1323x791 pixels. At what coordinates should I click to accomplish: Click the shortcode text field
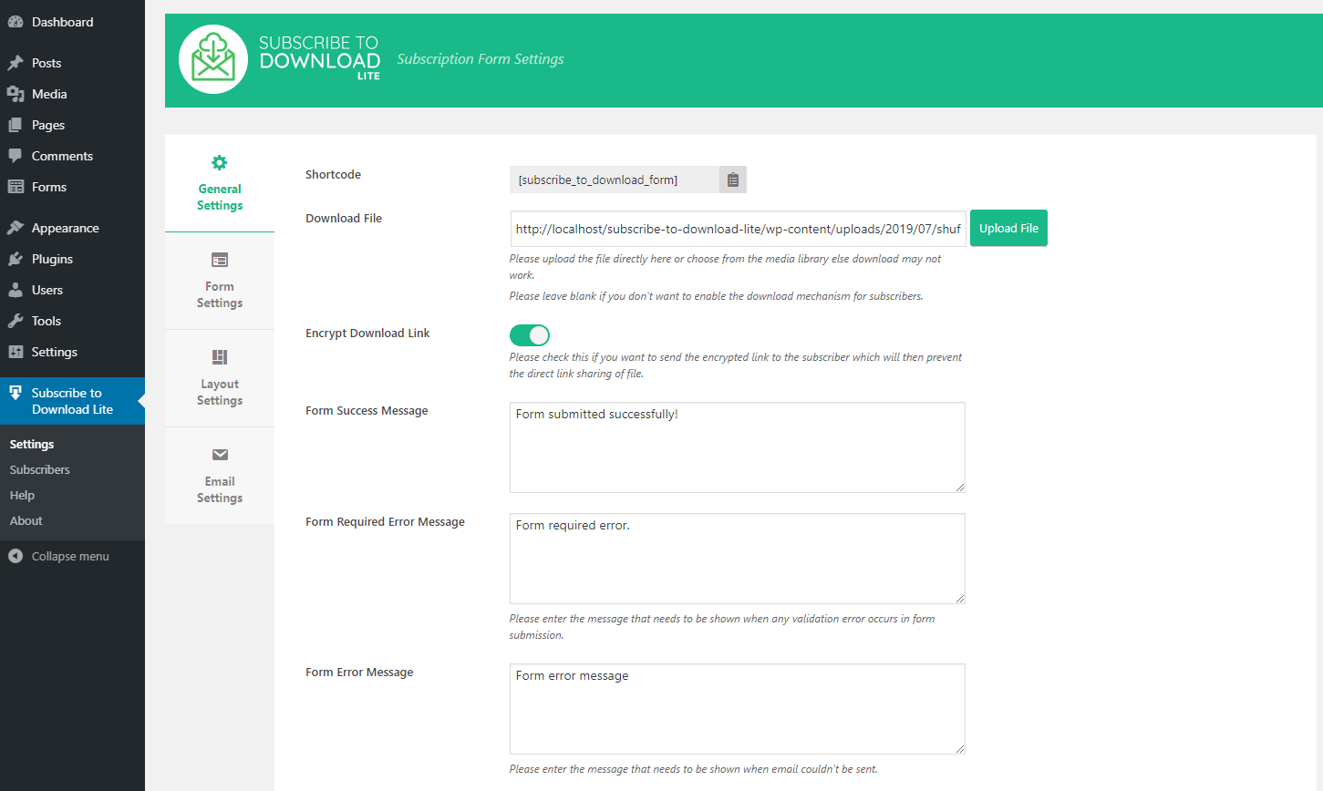pyautogui.click(x=615, y=180)
